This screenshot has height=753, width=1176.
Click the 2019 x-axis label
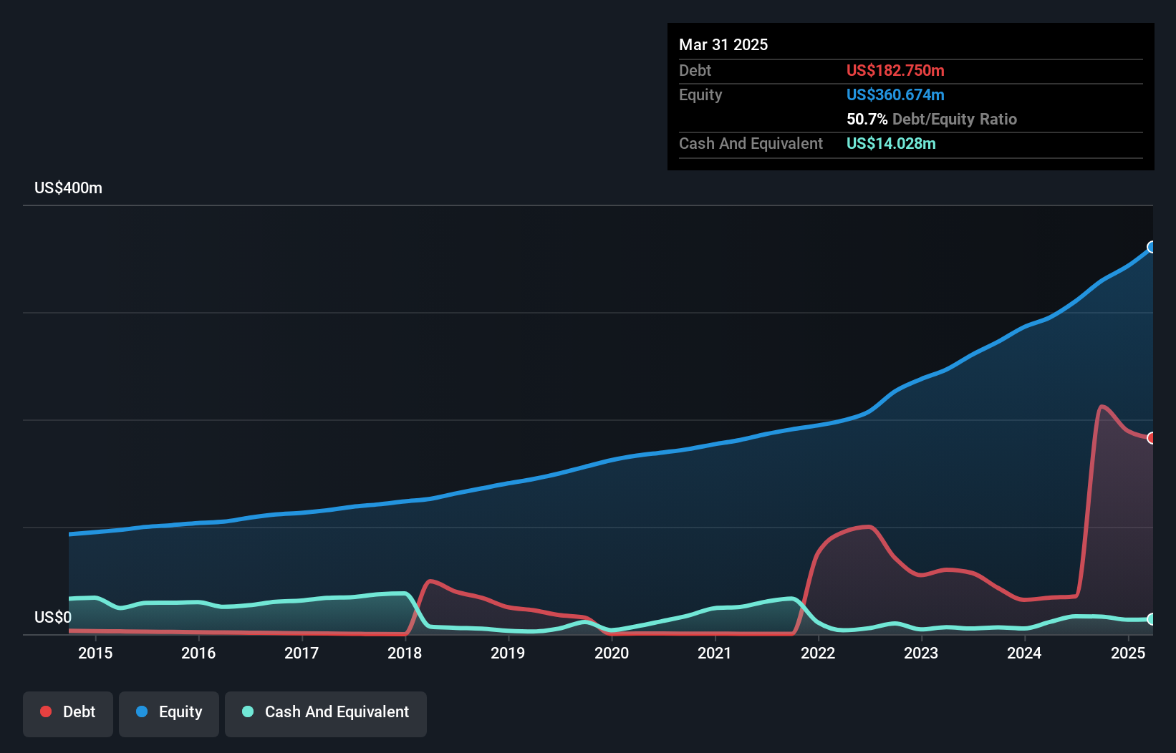point(508,653)
